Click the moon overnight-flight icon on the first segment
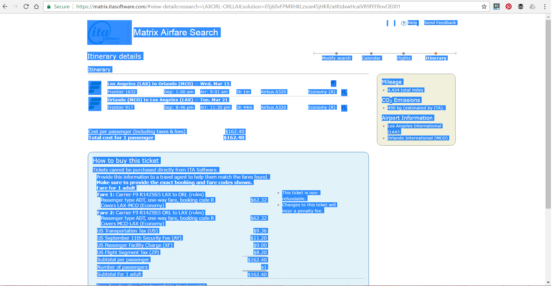 tap(333, 83)
